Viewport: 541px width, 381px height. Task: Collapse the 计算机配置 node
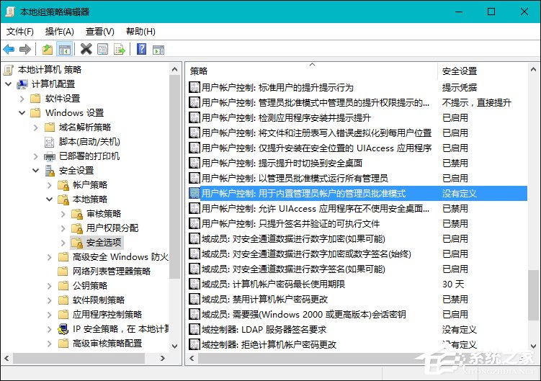(9, 84)
